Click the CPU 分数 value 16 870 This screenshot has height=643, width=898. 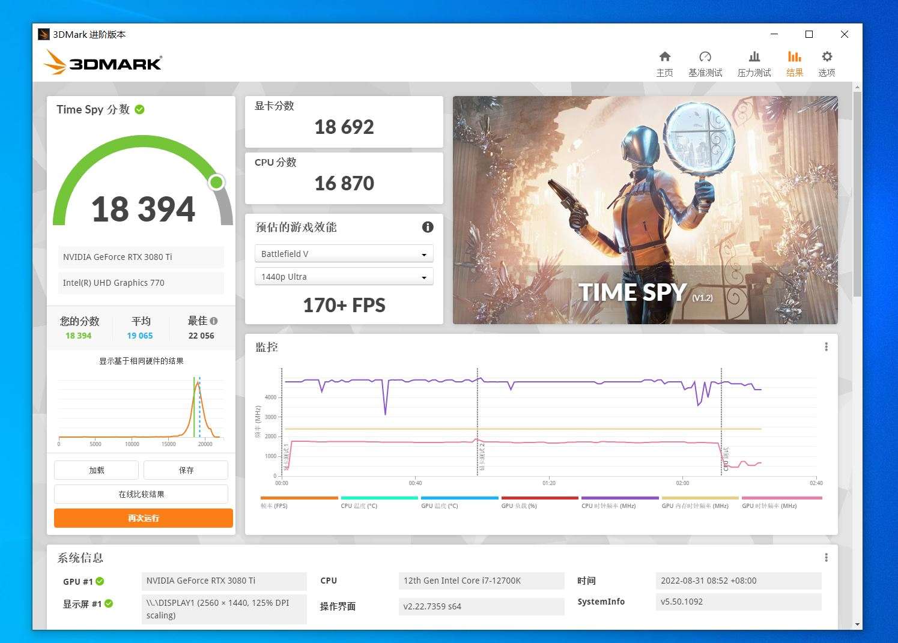tap(344, 184)
